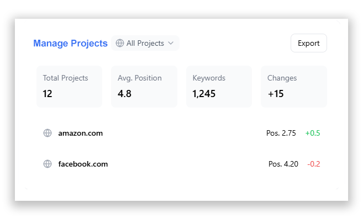
Task: Click the globe icon beside facebook.com
Action: pyautogui.click(x=48, y=164)
